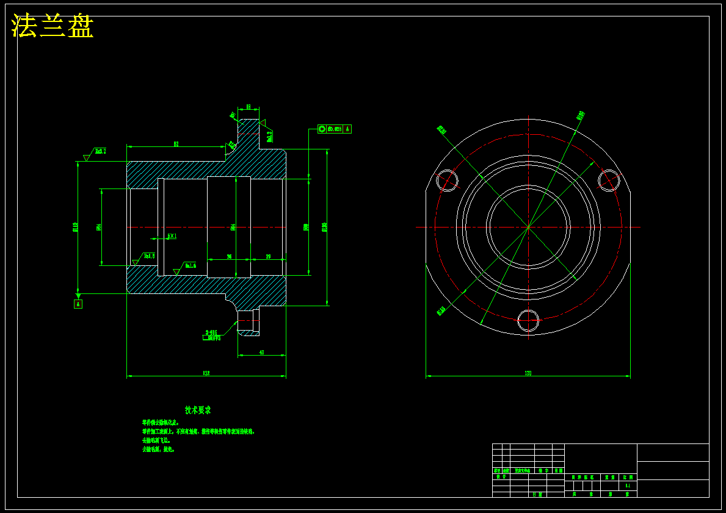Pick the 40 flange length dimension
Image resolution: width=726 pixels, height=513 pixels.
click(261, 353)
